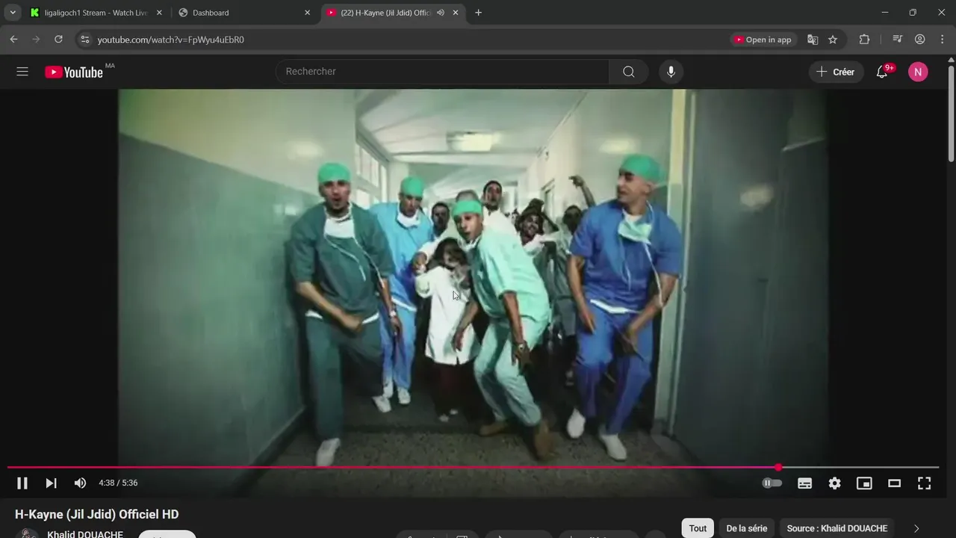Open notifications bell
The height and width of the screenshot is (538, 956).
pos(882,72)
